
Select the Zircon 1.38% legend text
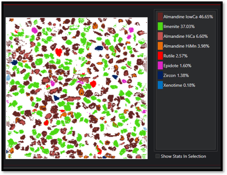176,76
